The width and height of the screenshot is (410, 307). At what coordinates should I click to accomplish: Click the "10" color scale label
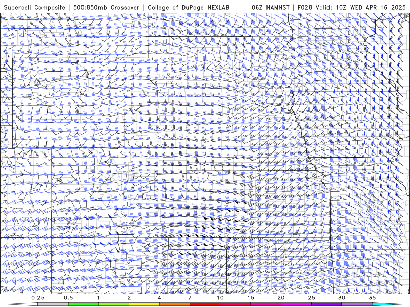(x=220, y=298)
